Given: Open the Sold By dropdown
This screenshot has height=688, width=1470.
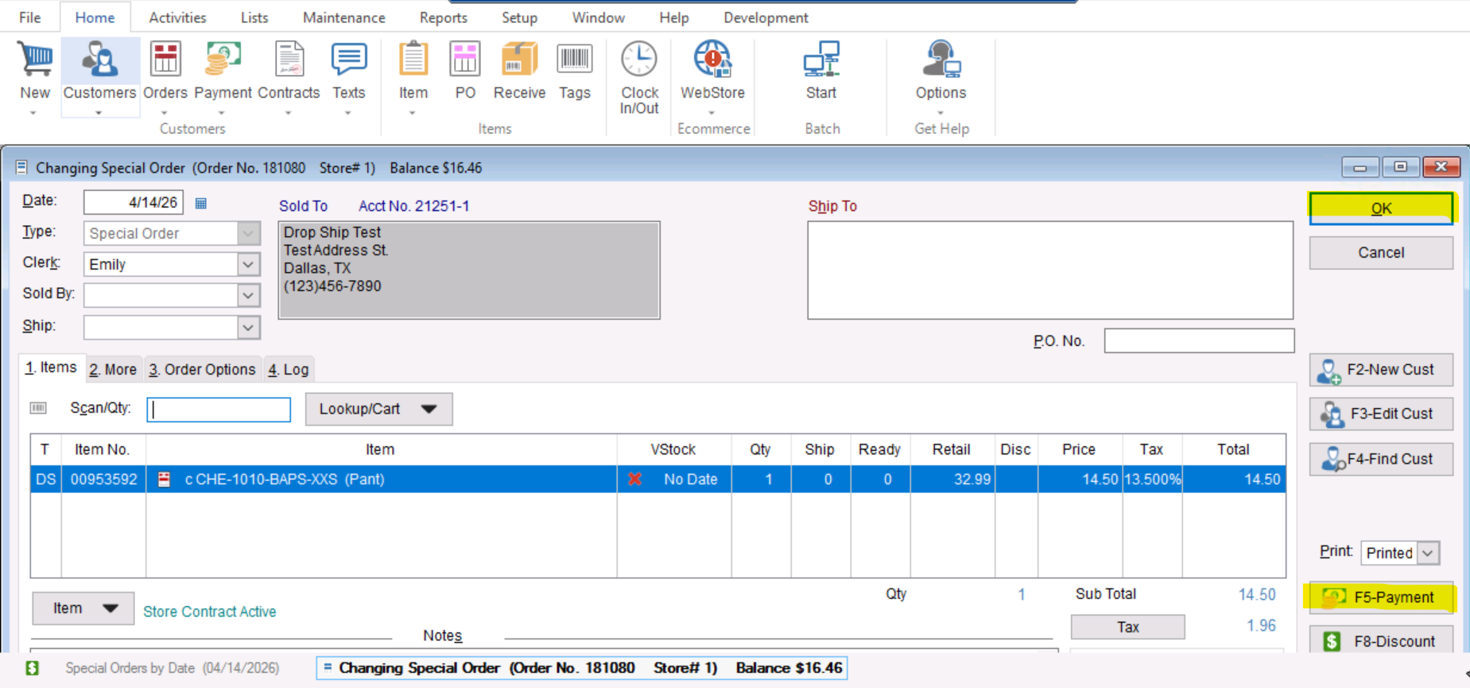Looking at the screenshot, I should pyautogui.click(x=249, y=295).
